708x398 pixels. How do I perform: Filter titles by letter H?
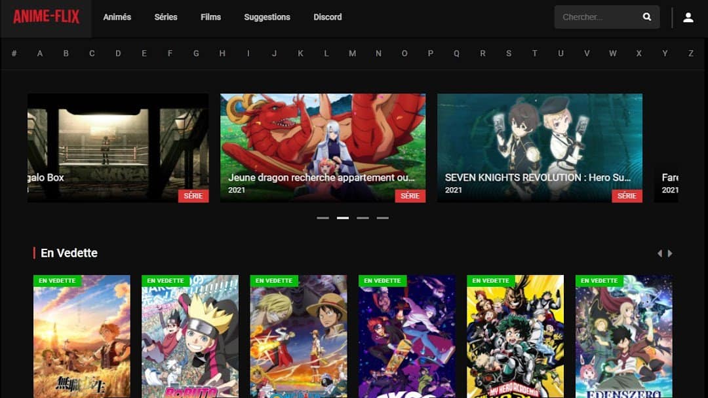(x=222, y=53)
